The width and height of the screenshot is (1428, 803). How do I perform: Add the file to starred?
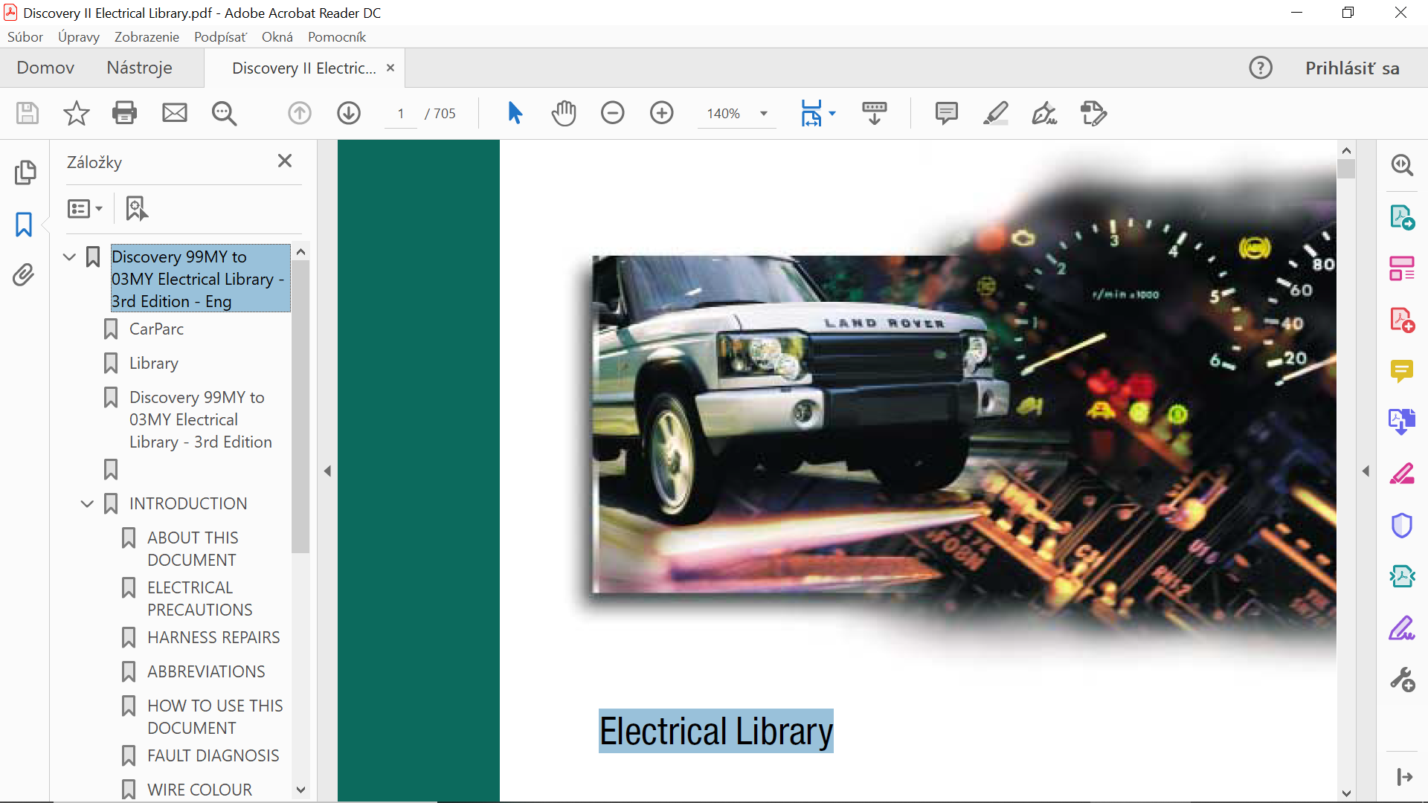(76, 113)
